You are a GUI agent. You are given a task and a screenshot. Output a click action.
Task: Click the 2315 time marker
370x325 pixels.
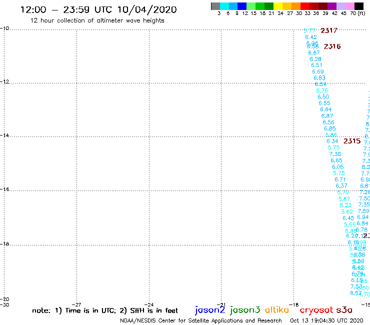352,141
